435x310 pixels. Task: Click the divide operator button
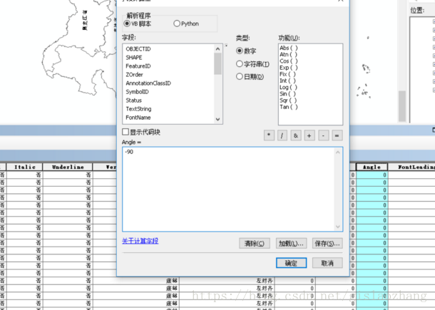282,135
